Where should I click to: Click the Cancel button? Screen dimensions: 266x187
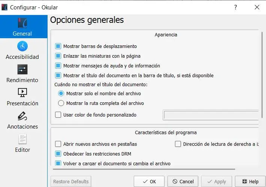point(183,181)
